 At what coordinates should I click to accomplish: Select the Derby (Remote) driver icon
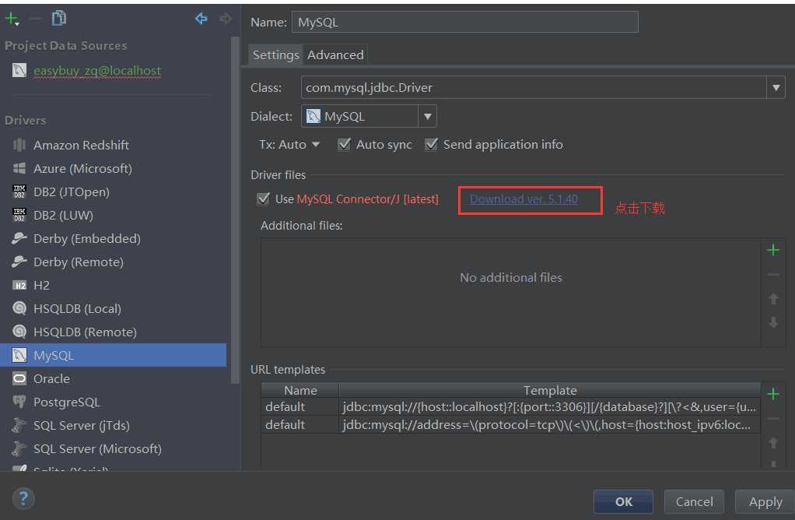click(x=19, y=262)
